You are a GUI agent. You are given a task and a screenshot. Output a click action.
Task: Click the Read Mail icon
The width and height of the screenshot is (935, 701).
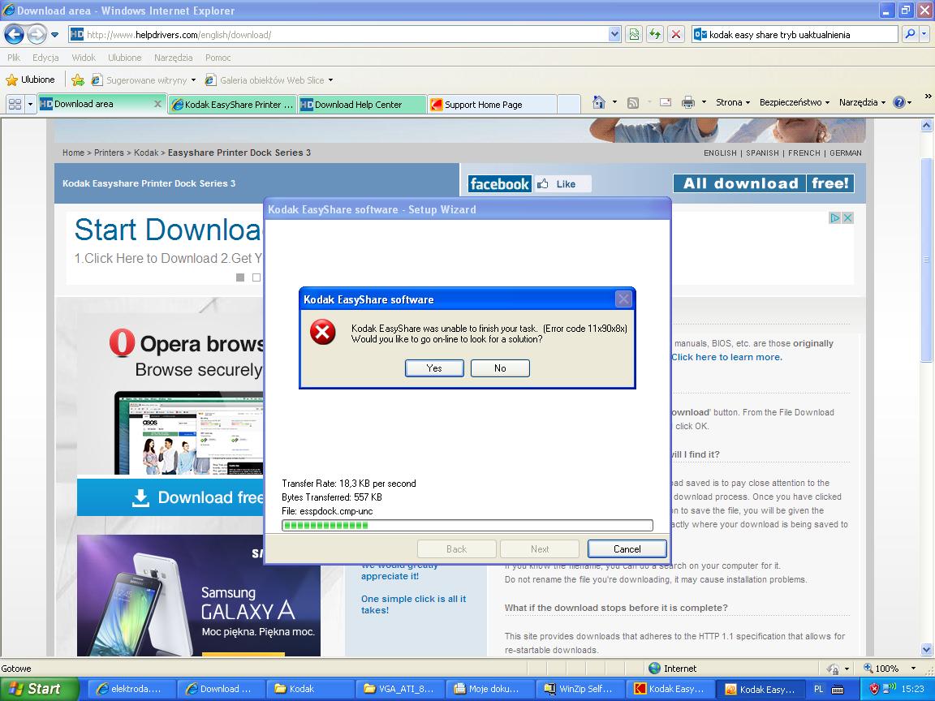click(x=666, y=102)
